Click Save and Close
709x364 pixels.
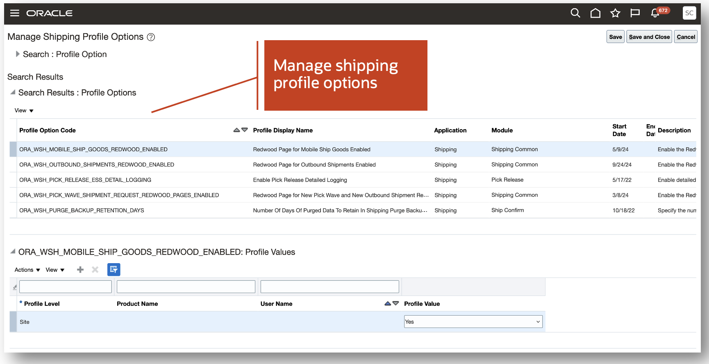[649, 37]
